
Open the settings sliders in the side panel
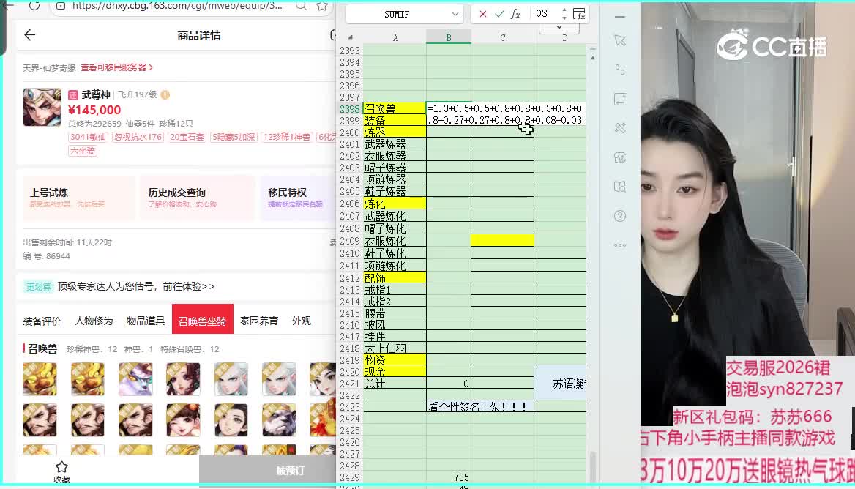click(620, 70)
